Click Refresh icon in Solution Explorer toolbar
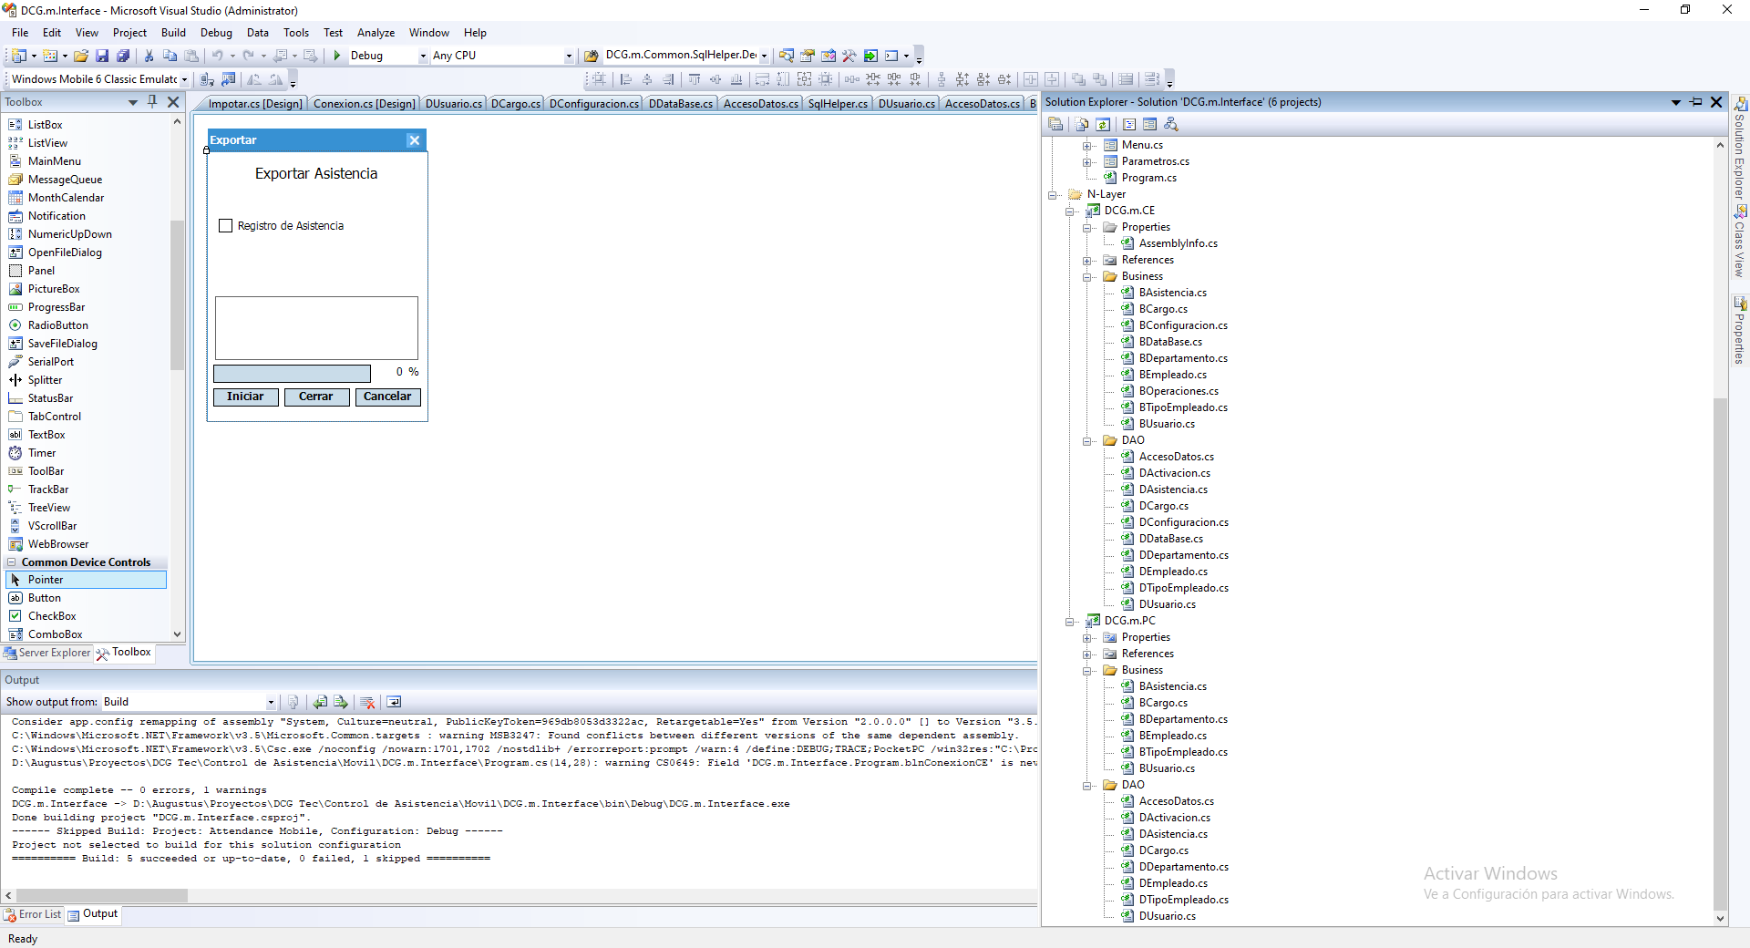 pos(1103,124)
